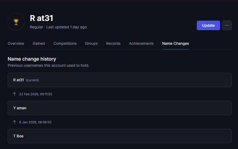Screen dimensions: 238x149
Task: Click the R at31 profile title
Action: tap(41, 18)
